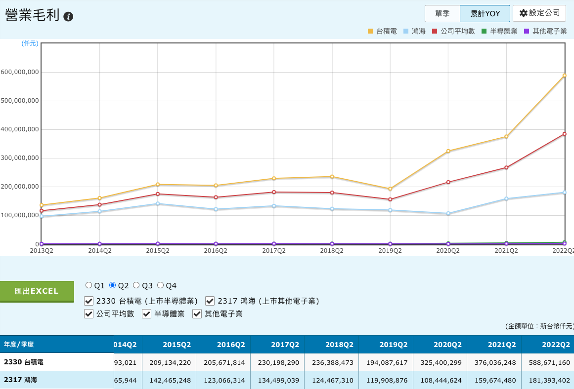Click the 其他電子業 purple legend swatch
The width and height of the screenshot is (574, 389).
pyautogui.click(x=527, y=32)
